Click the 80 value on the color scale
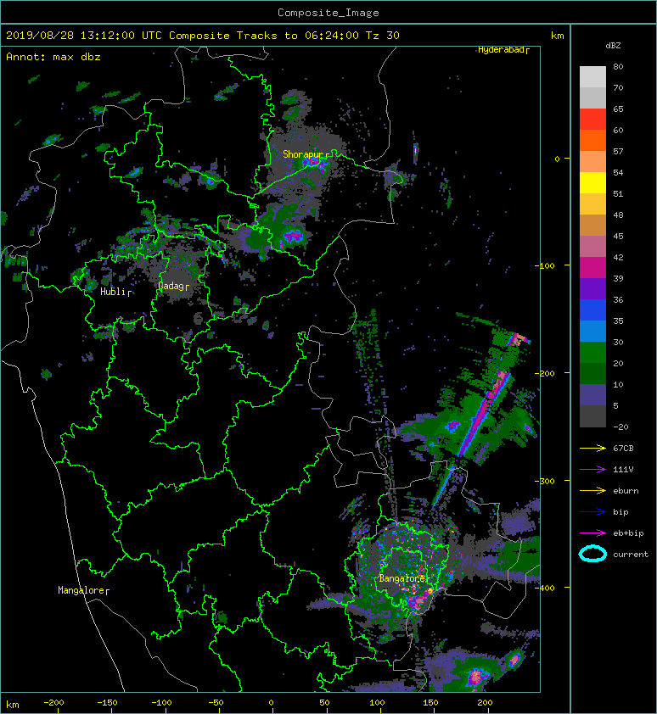Viewport: 657px width, 714px height. pyautogui.click(x=618, y=66)
